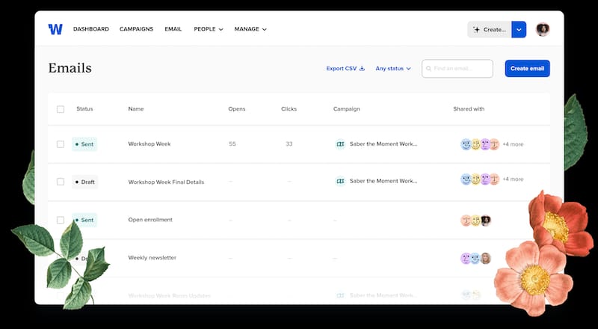598x329 pixels.
Task: Expand the People menu dropdown
Action: click(x=209, y=29)
